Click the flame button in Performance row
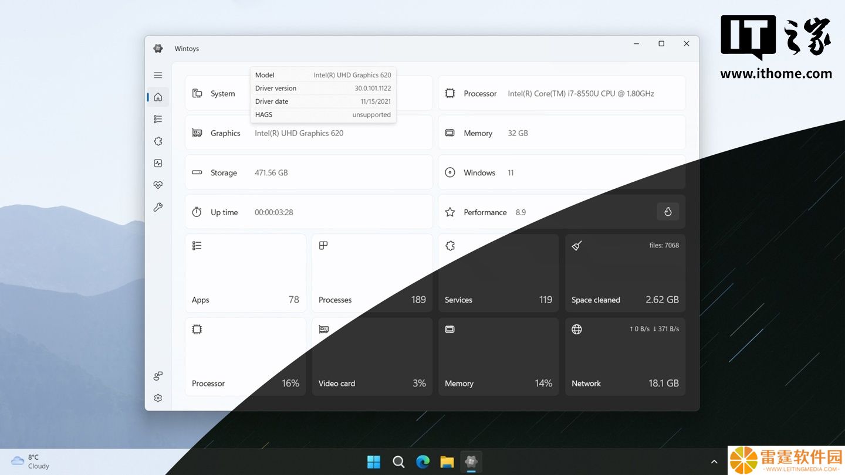Screen dimensions: 845x475 [x=668, y=212]
